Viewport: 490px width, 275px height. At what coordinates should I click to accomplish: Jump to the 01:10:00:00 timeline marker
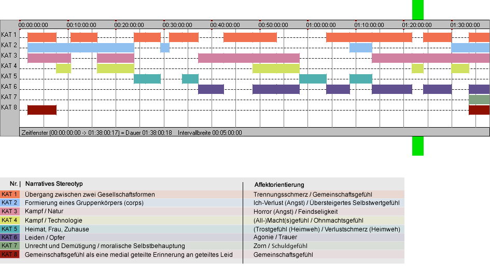(x=369, y=25)
